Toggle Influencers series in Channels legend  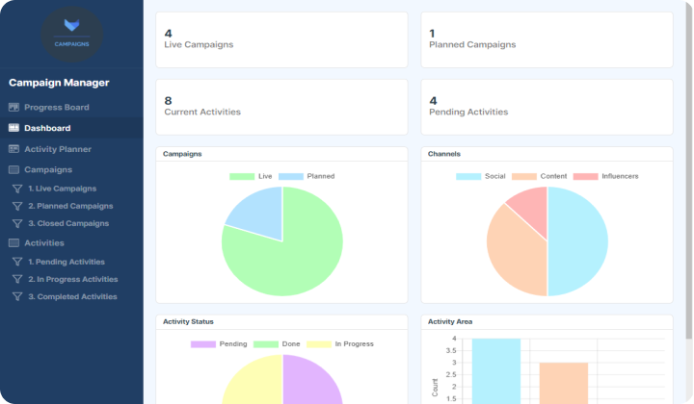click(x=606, y=176)
